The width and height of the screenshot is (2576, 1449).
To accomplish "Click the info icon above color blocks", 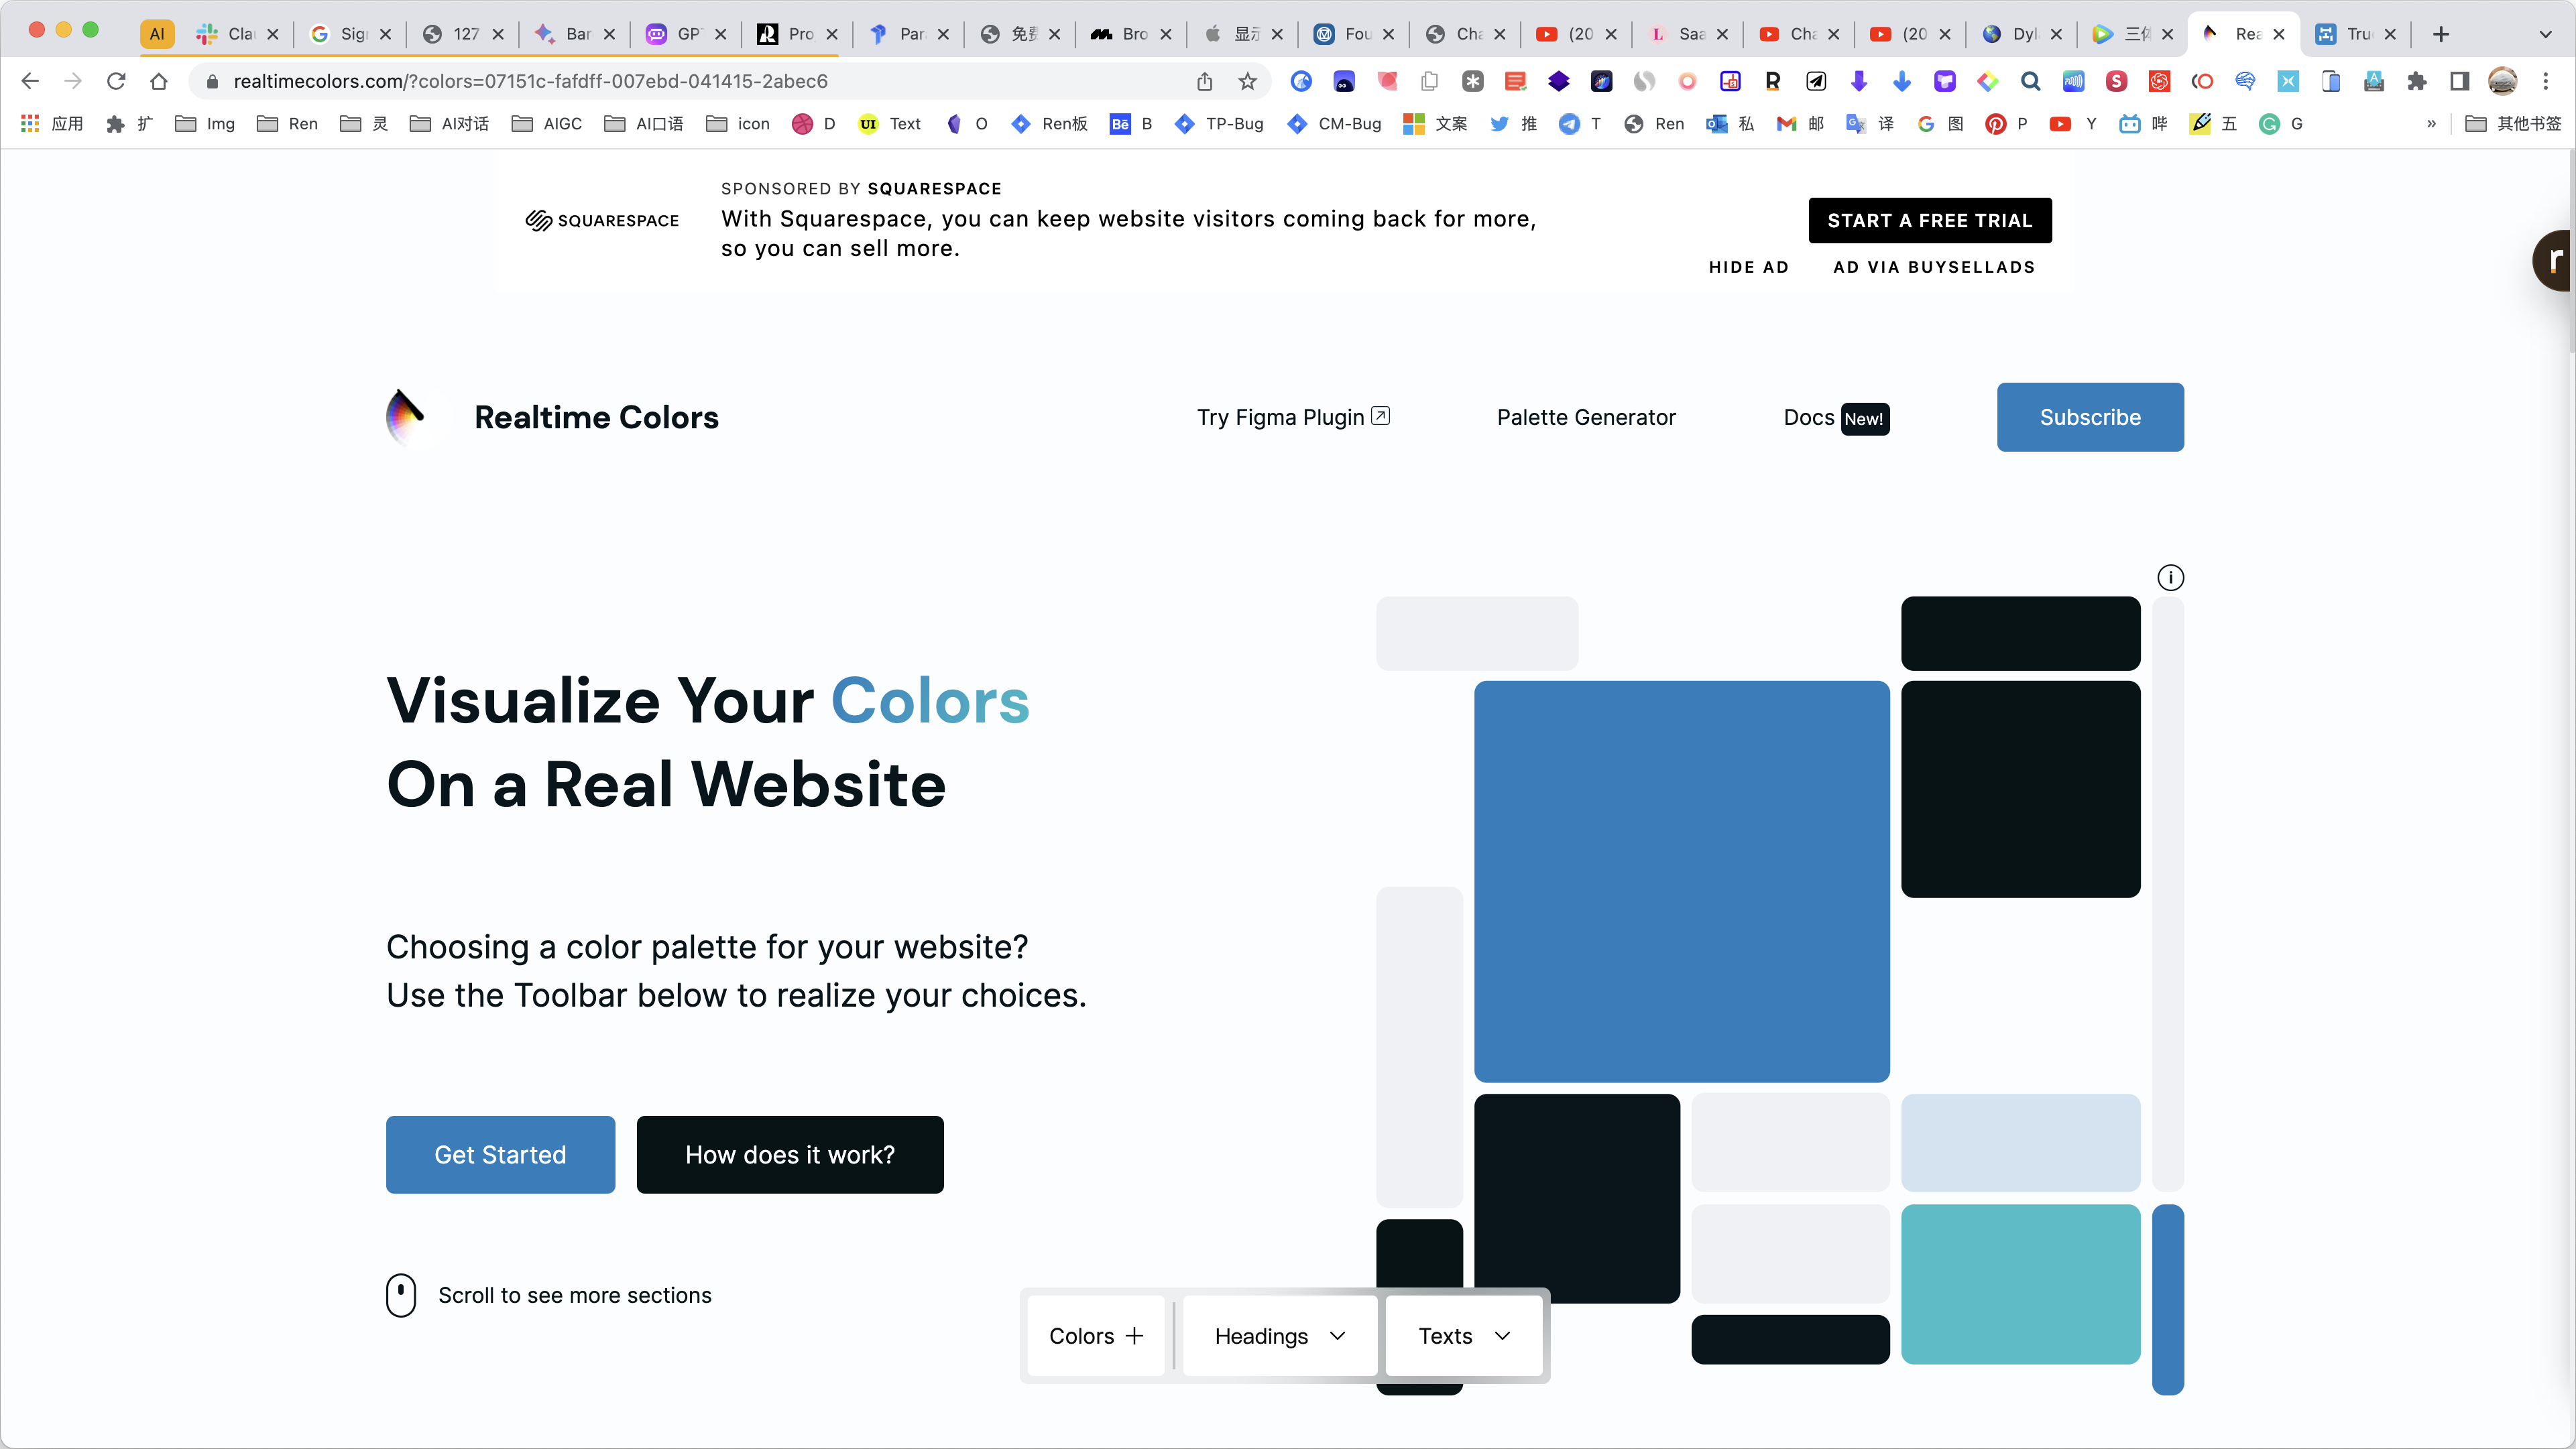I will [2170, 578].
